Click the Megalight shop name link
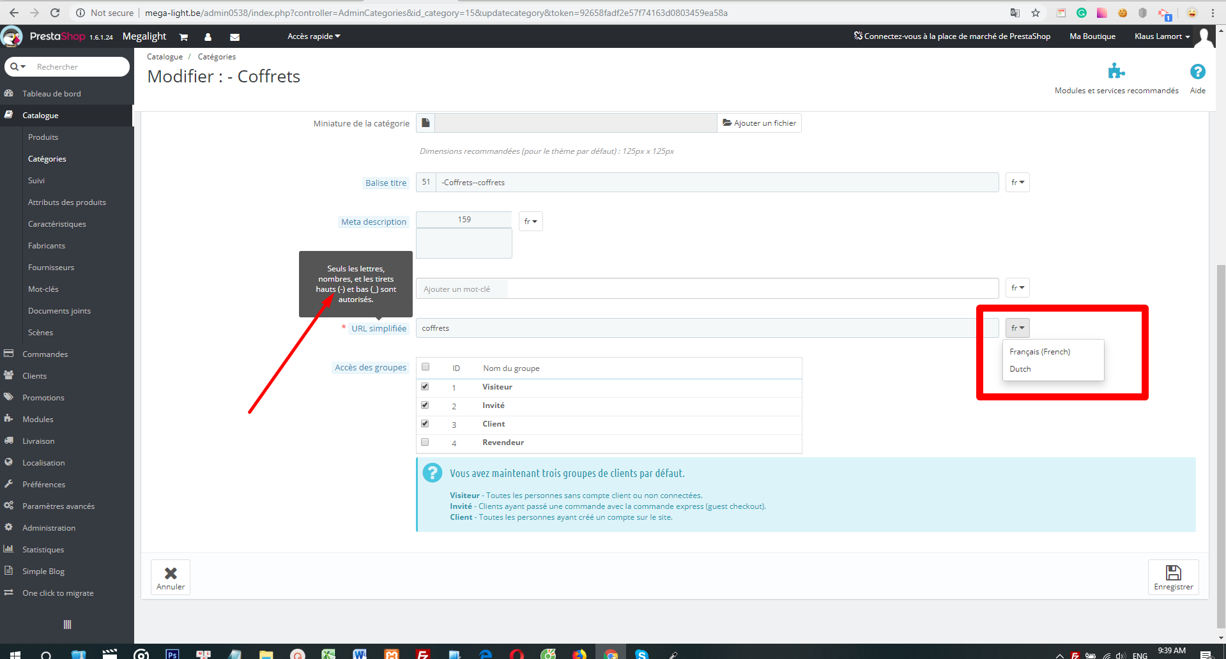Screen dimensions: 1226x659 (x=144, y=36)
